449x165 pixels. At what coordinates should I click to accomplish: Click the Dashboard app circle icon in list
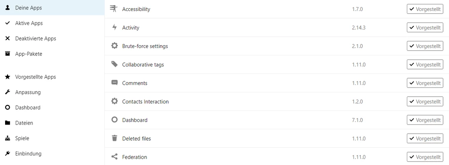[x=115, y=120]
